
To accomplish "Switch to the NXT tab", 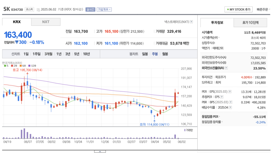I will click(x=46, y=22).
